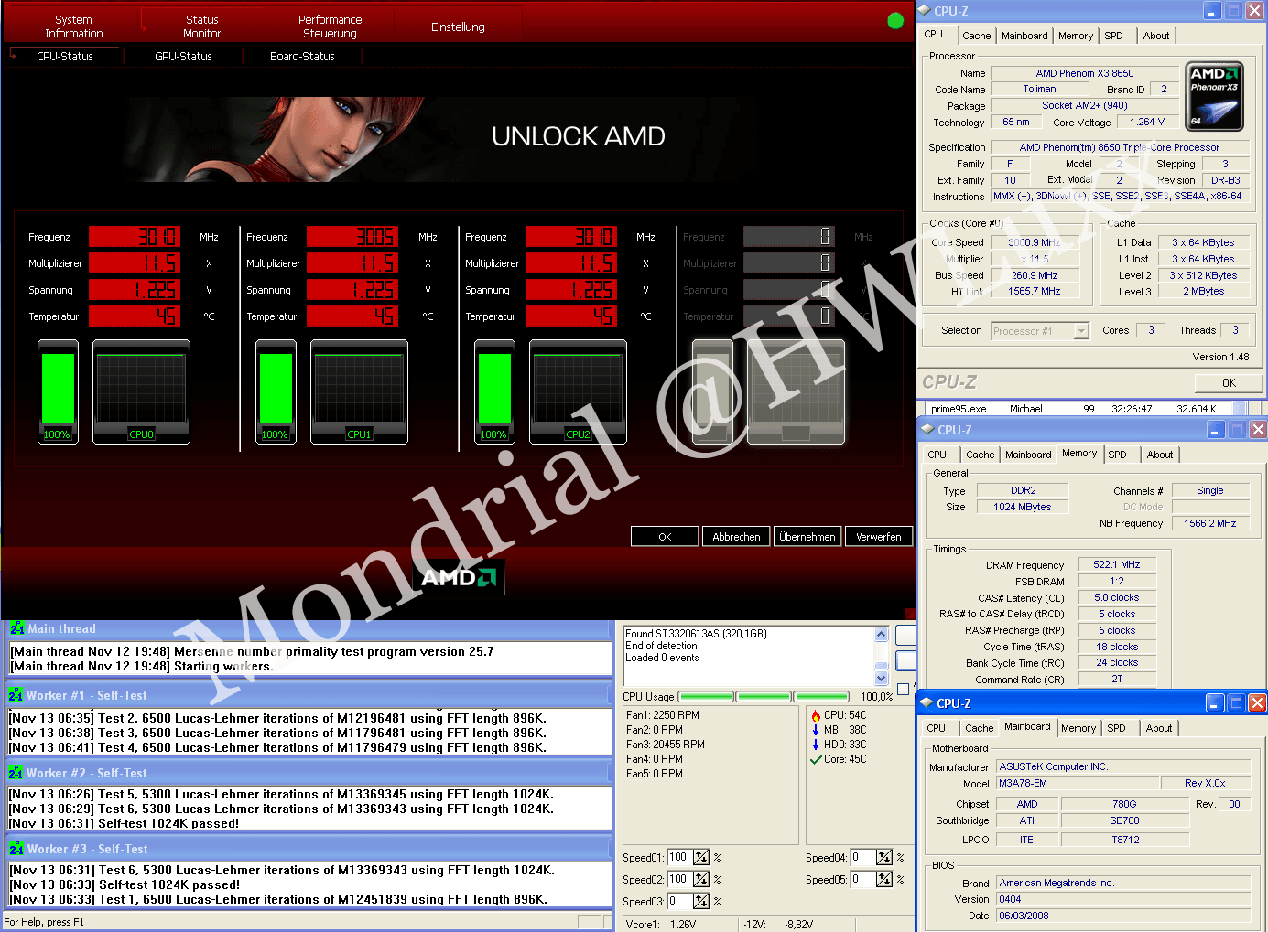
Task: Select the CPU-Status subtab
Action: click(x=65, y=56)
